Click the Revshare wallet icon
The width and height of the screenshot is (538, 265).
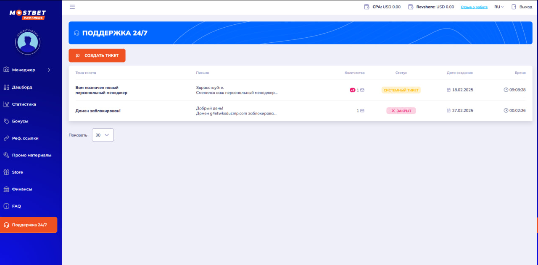(411, 7)
